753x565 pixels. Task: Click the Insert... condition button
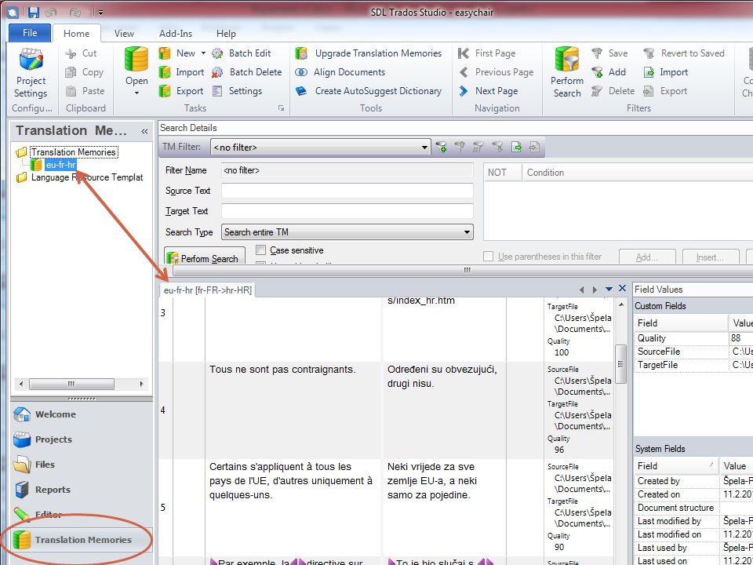[x=710, y=257]
